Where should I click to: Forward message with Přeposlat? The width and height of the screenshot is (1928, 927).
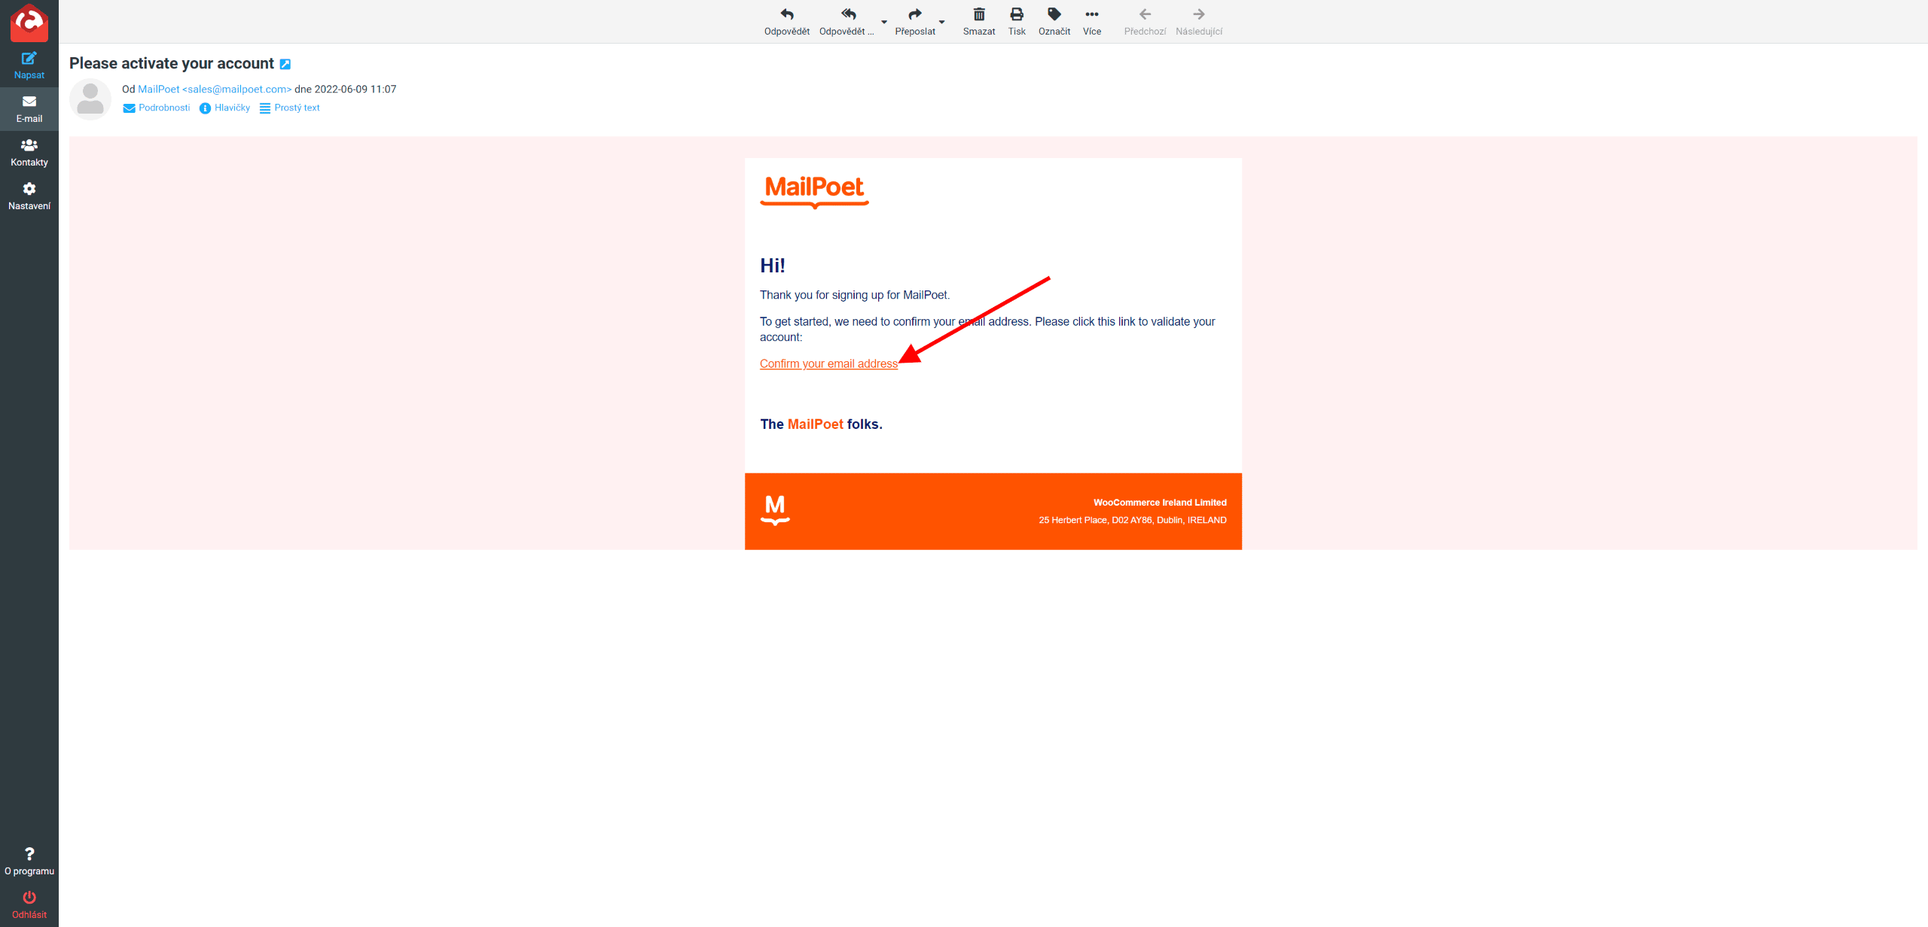tap(915, 22)
